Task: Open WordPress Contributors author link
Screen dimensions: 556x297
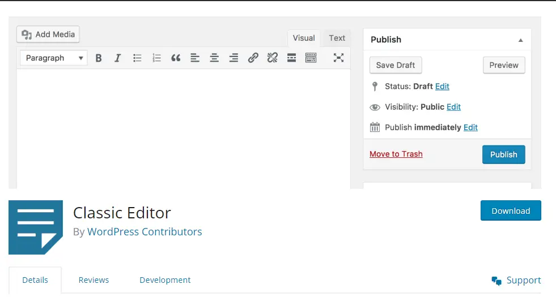Action: tap(145, 231)
